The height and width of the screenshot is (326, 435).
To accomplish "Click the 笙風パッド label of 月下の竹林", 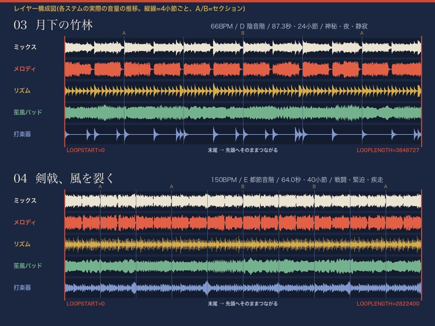I will point(28,112).
